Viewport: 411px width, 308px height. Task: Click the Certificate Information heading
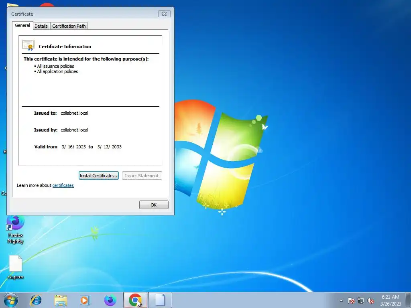65,47
